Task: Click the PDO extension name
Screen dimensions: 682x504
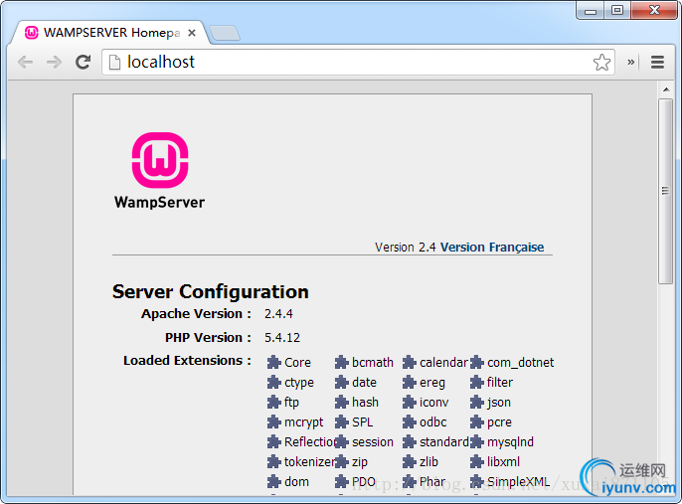Action: tap(364, 482)
